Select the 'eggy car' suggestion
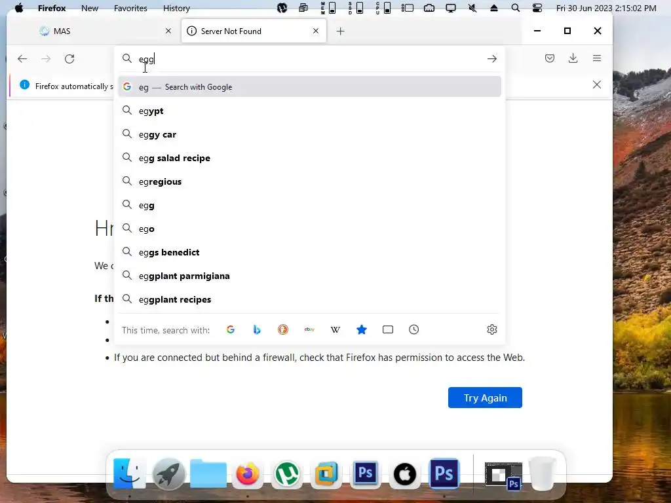 (309, 134)
